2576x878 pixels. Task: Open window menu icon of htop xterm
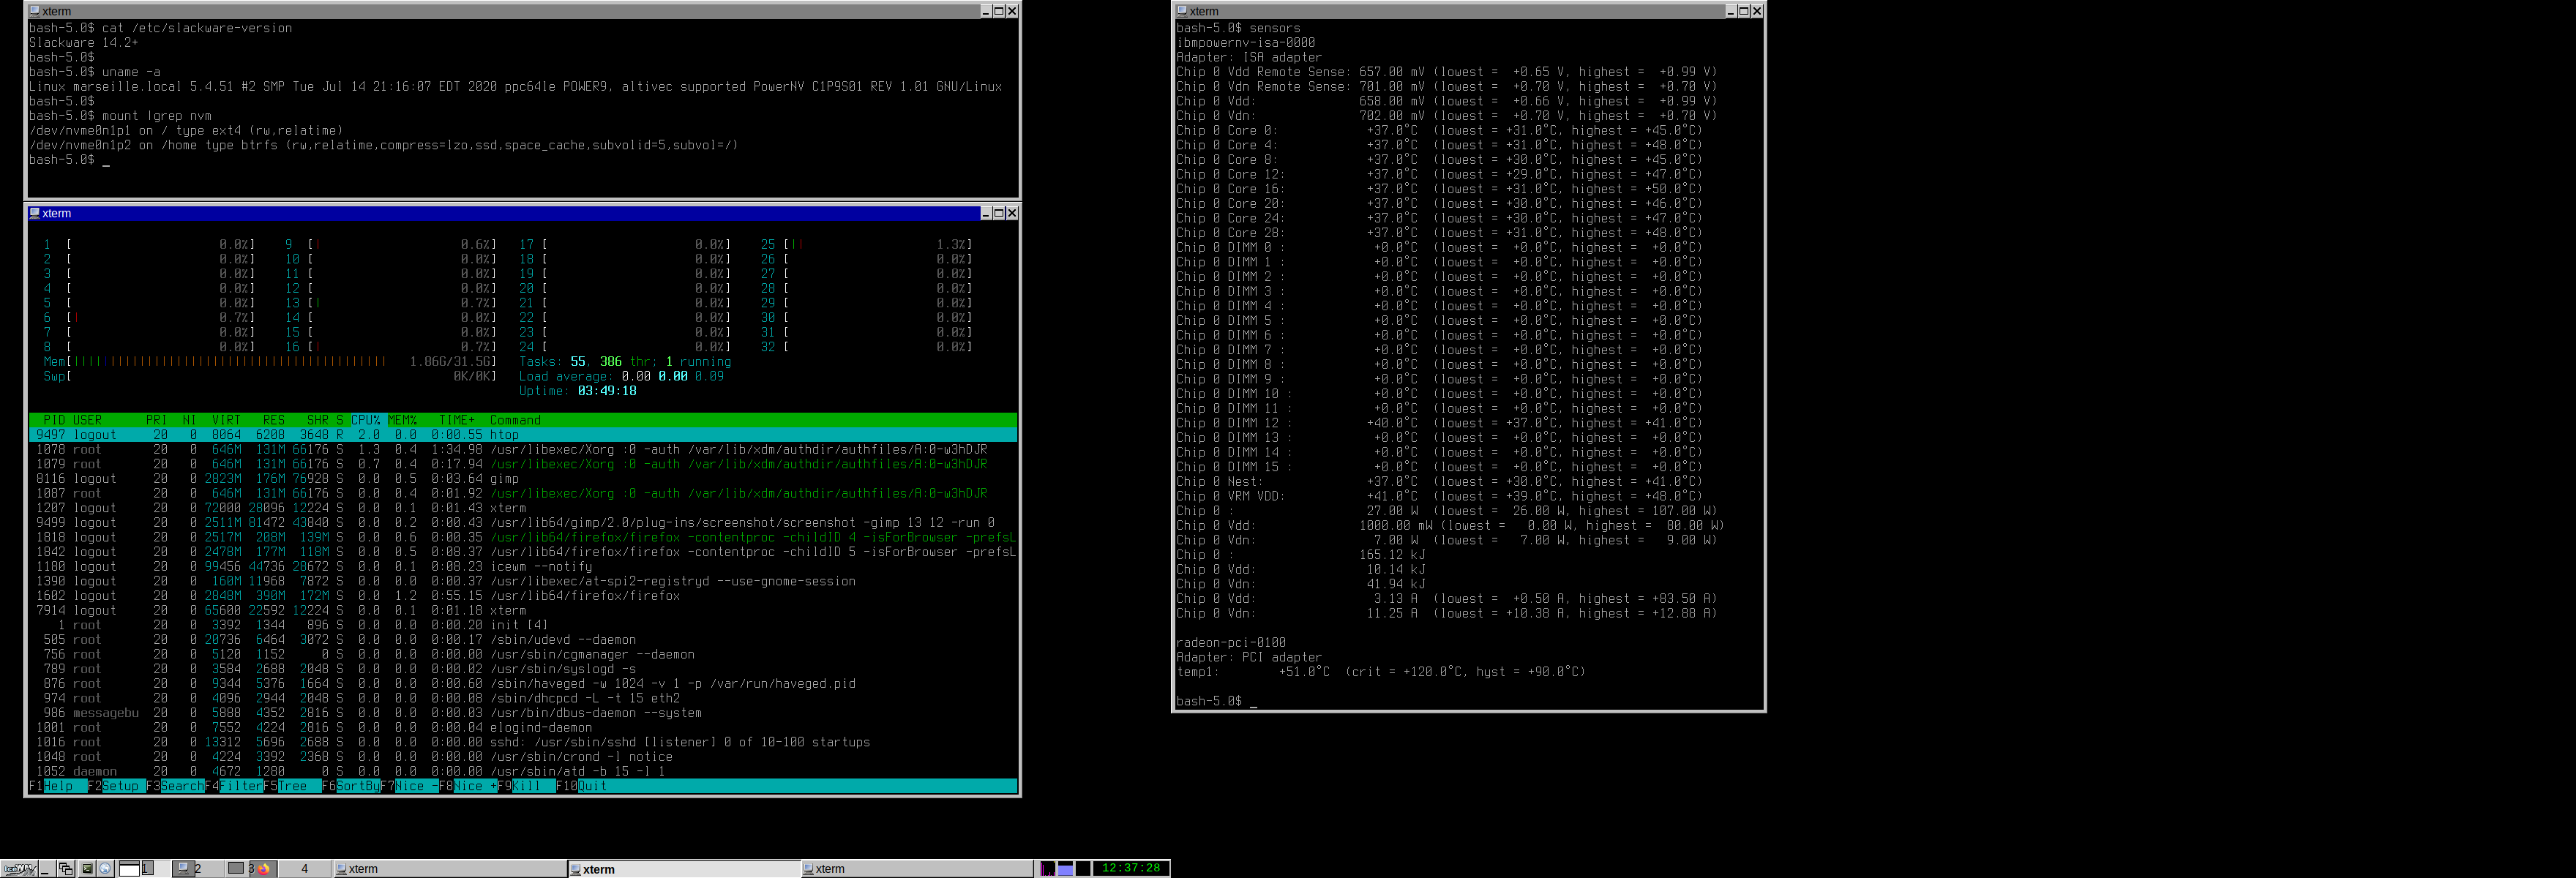click(x=35, y=213)
